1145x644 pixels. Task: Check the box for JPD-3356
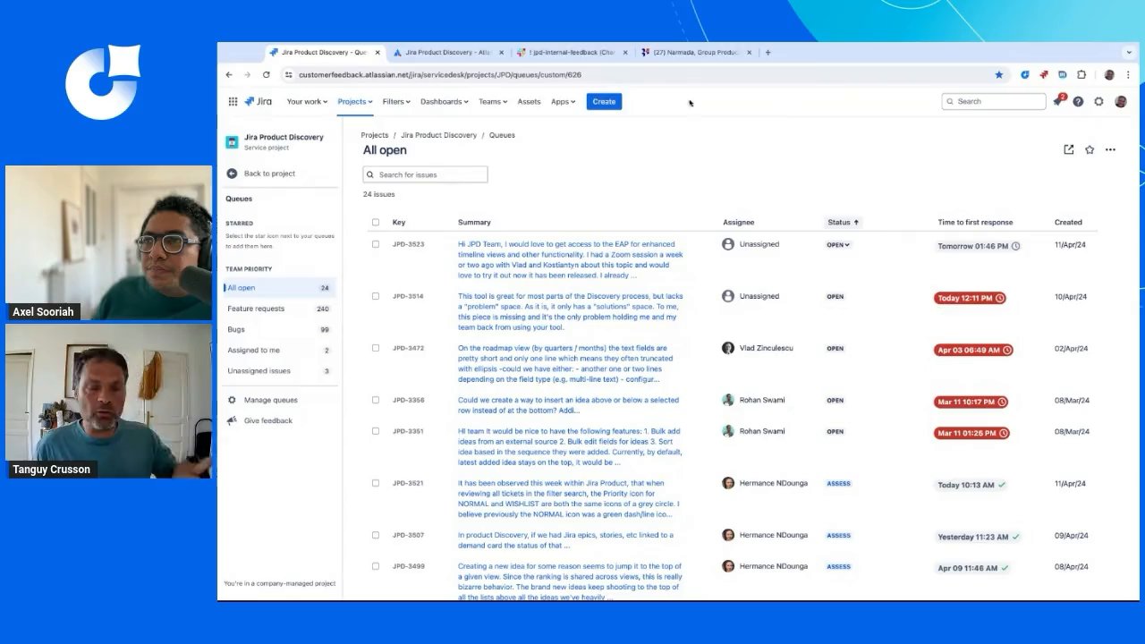click(375, 400)
